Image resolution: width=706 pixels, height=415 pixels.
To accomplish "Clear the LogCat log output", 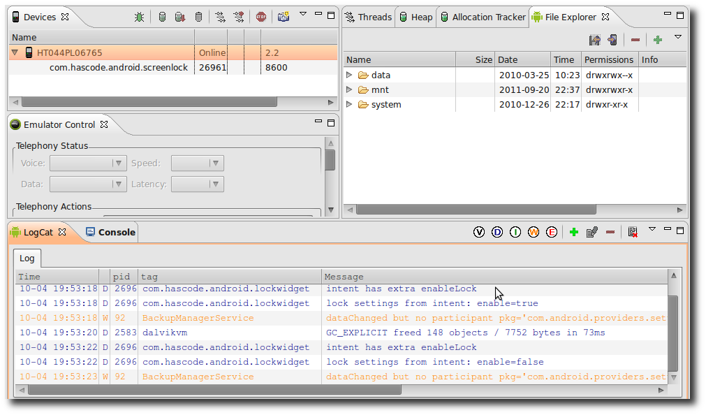I will coord(633,232).
